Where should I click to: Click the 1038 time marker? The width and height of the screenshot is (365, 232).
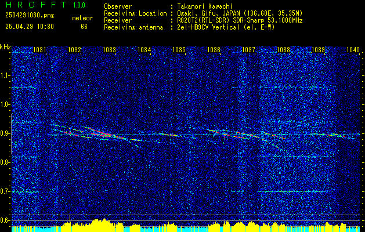coord(284,49)
